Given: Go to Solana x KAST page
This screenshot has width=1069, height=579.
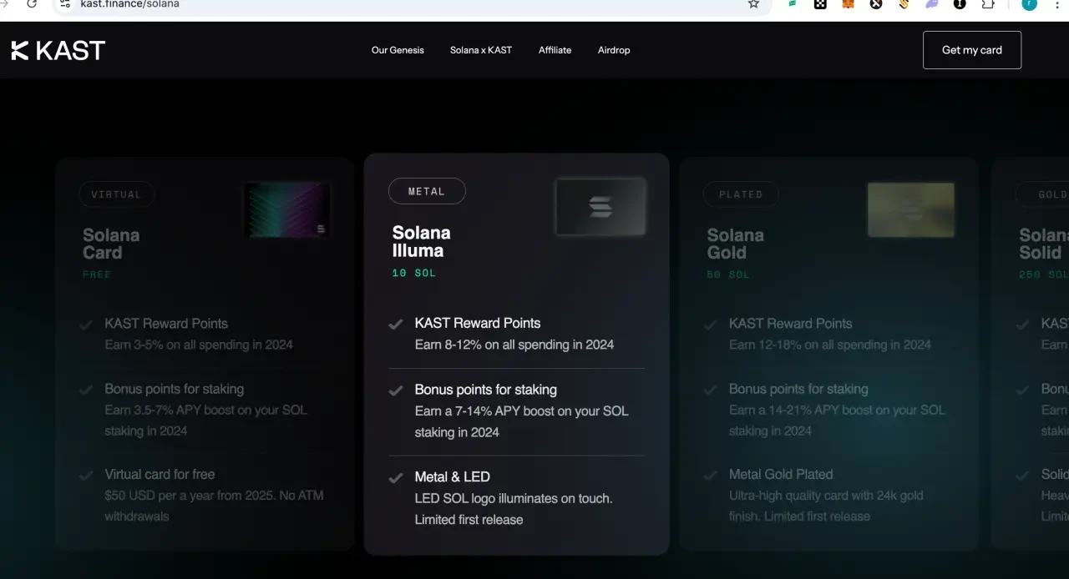Looking at the screenshot, I should [481, 50].
